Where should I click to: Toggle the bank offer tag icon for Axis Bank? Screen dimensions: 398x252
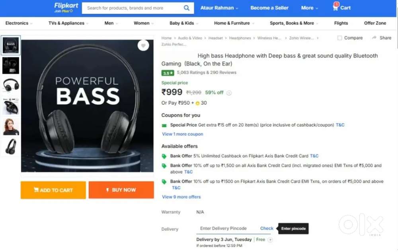[164, 156]
